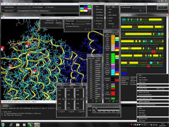This screenshot has height=127, width=169.
Task: Toggle Show Hydrogens checkbox
Action: [x=33, y=7]
